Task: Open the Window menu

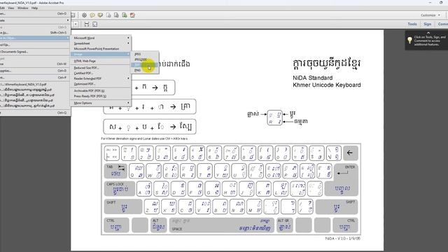Action: (x=23, y=8)
